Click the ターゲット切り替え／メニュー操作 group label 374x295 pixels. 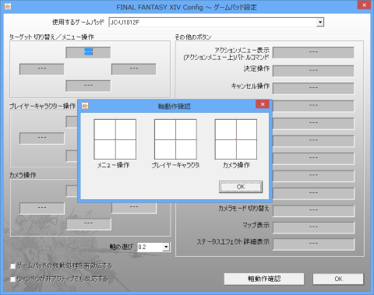tap(51, 37)
